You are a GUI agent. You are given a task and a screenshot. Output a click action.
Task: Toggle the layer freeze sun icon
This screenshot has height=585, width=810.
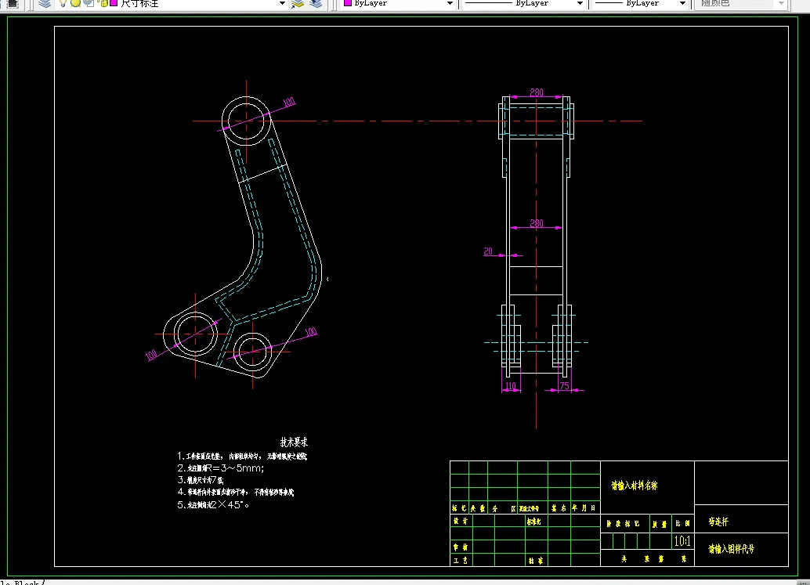[x=76, y=3]
